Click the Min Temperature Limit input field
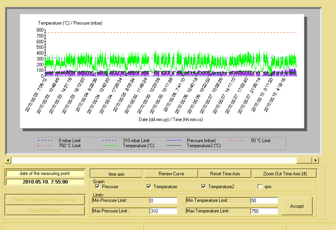This screenshot has width=336, height=230. pyautogui.click(x=264, y=200)
